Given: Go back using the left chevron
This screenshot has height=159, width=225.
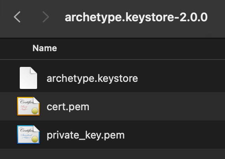Looking at the screenshot, I should (x=17, y=17).
